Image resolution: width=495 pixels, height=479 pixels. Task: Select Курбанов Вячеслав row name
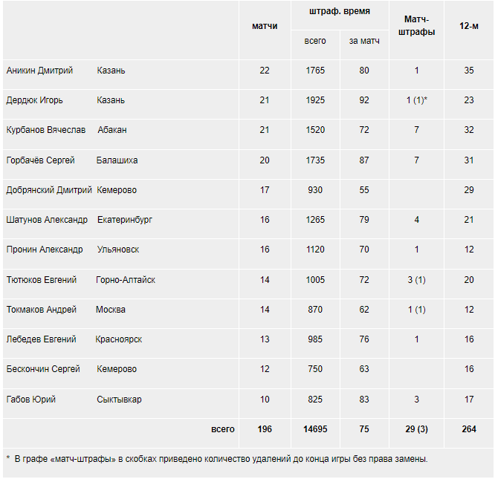(46, 130)
